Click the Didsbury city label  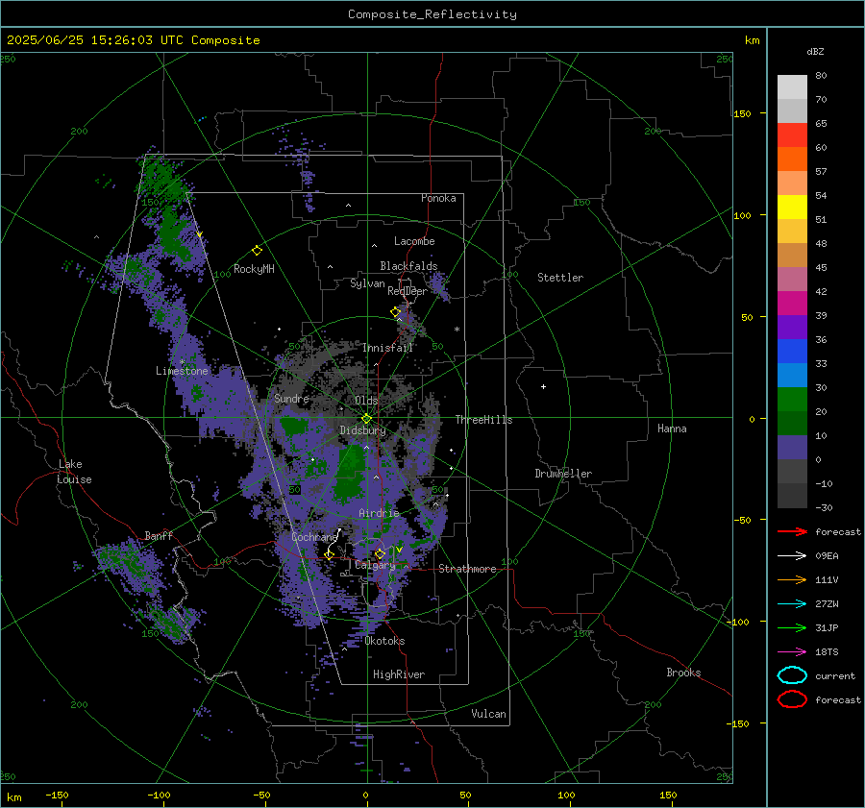(x=362, y=430)
